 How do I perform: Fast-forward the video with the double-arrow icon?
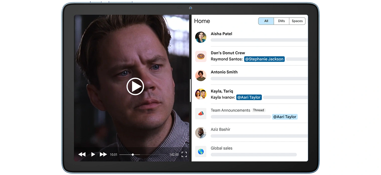[103, 154]
